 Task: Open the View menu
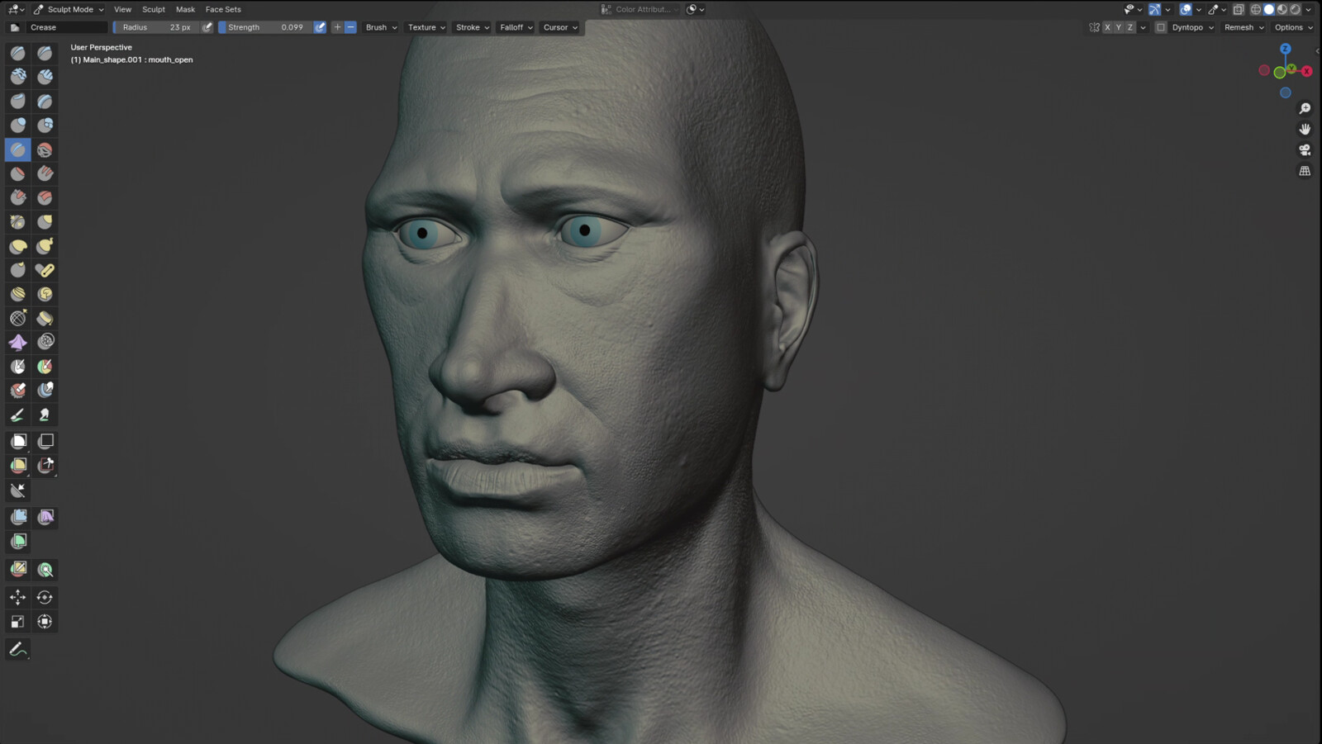coord(122,9)
